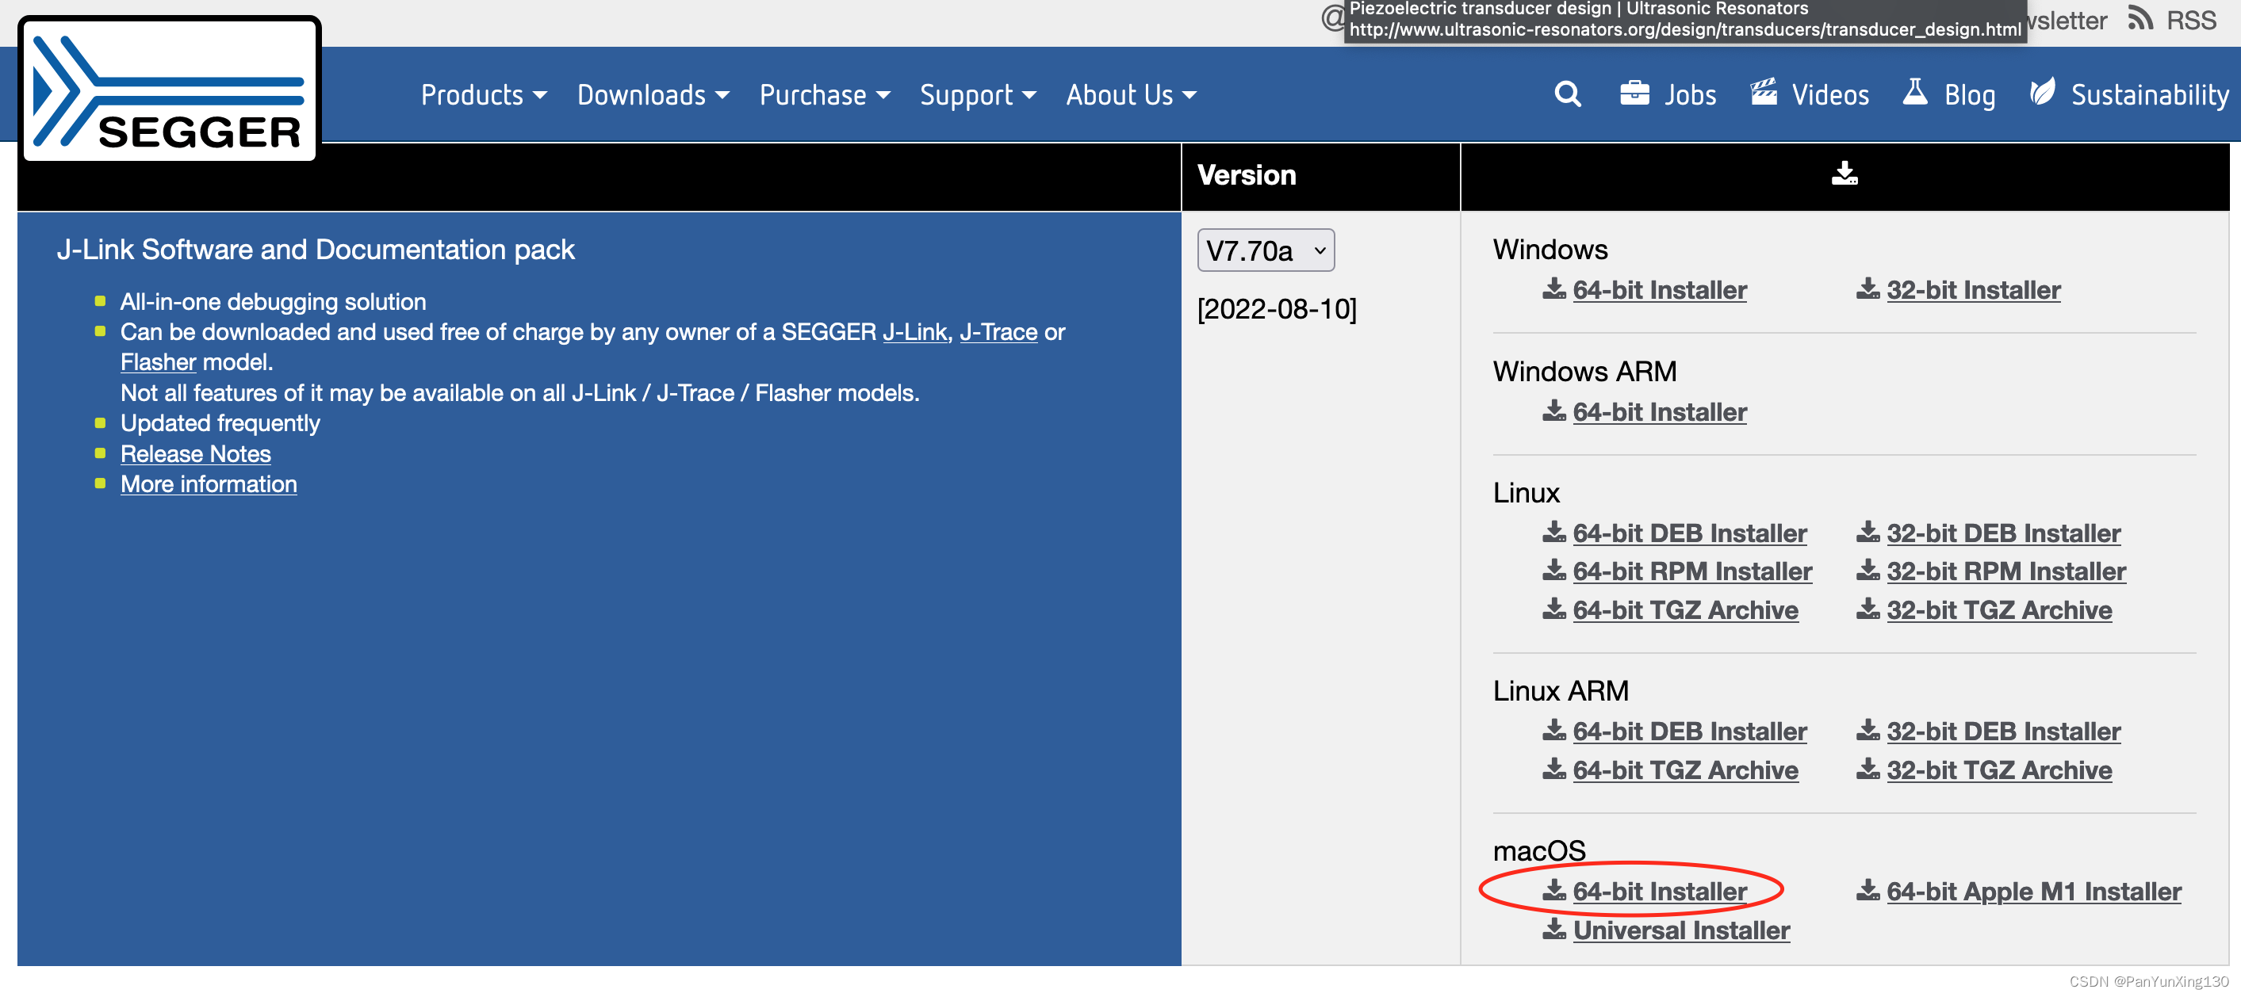Click the SEGGER logo

(x=169, y=91)
